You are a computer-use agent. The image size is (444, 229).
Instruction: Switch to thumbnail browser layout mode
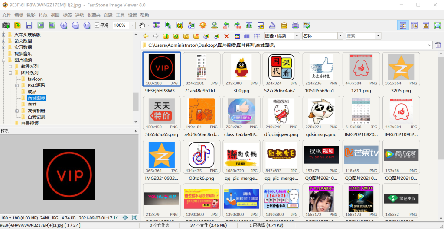click(x=403, y=25)
